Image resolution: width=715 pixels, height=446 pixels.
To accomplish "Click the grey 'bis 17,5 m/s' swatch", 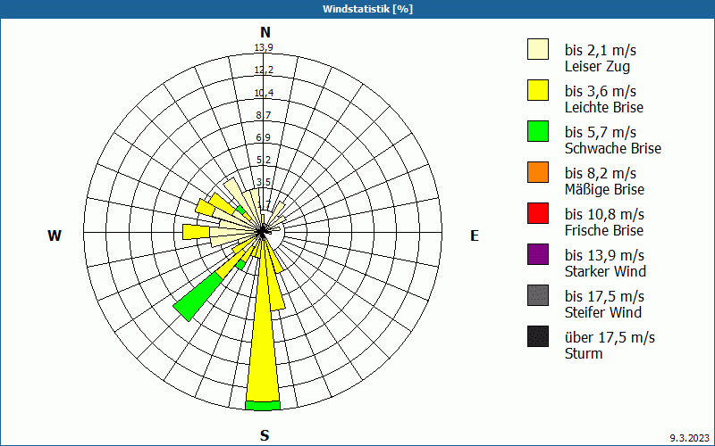I will click(x=538, y=295).
